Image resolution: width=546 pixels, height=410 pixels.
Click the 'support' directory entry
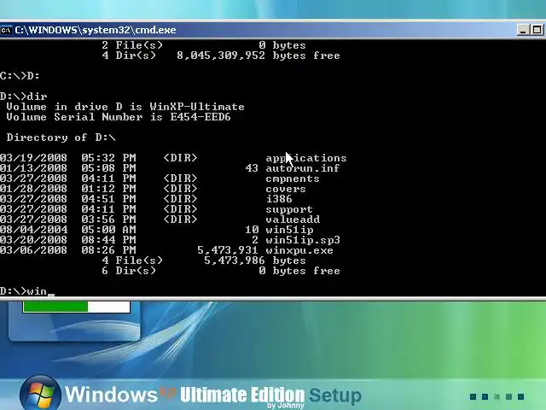(289, 209)
